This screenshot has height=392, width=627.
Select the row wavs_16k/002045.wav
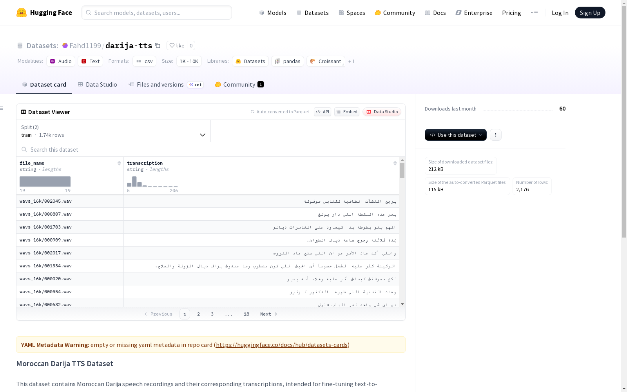pyautogui.click(x=208, y=201)
